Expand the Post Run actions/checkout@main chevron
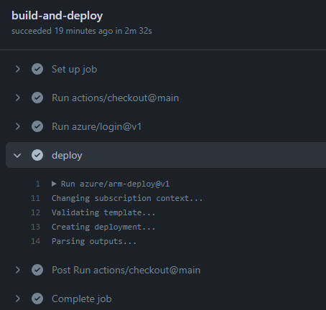Viewport: 326px width, 310px height. pos(17,270)
